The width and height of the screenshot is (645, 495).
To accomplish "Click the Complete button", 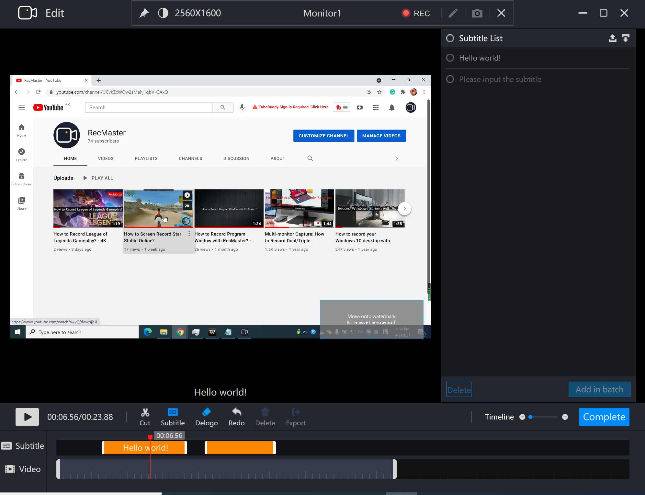I will pos(604,417).
